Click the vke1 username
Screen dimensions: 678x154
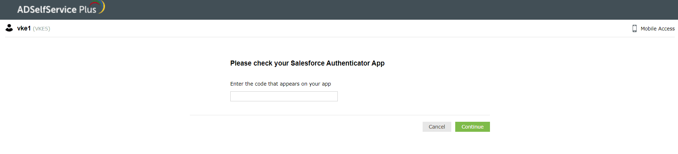coord(24,28)
